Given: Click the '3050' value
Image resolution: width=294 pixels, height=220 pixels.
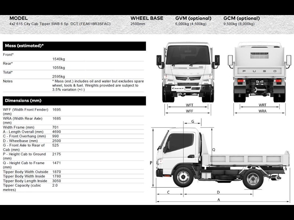Looking at the screenshot, I should (x=57, y=181).
